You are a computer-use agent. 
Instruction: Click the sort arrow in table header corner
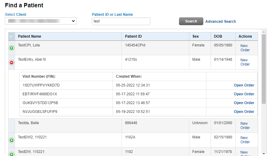pos(12,36)
